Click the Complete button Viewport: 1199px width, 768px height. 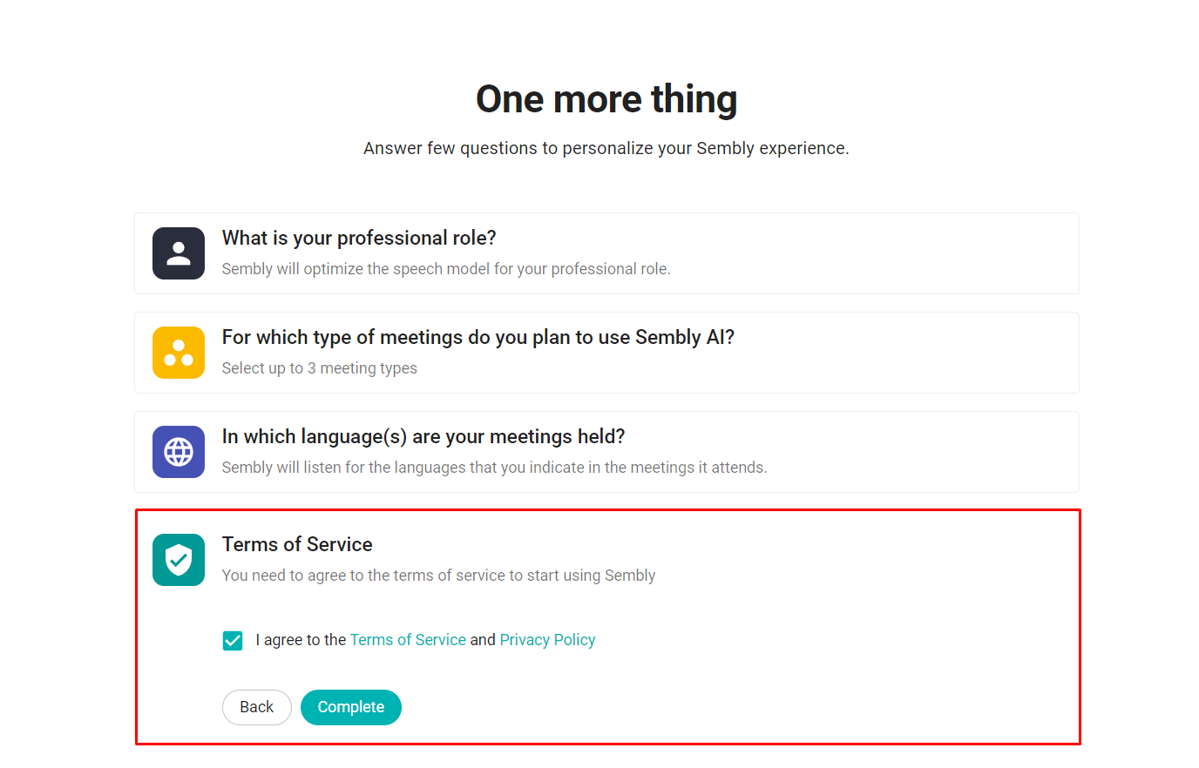pos(351,707)
